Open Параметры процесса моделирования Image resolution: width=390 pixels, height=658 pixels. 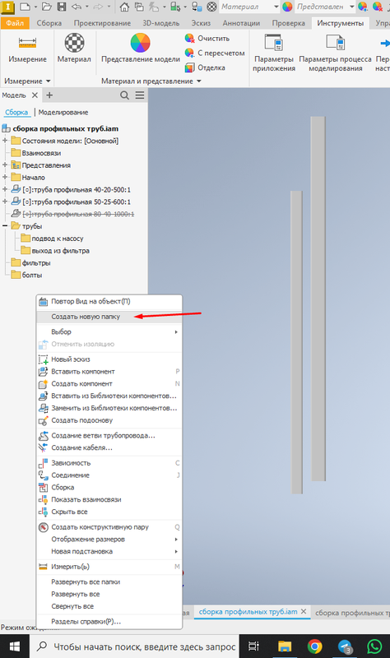pyautogui.click(x=335, y=53)
